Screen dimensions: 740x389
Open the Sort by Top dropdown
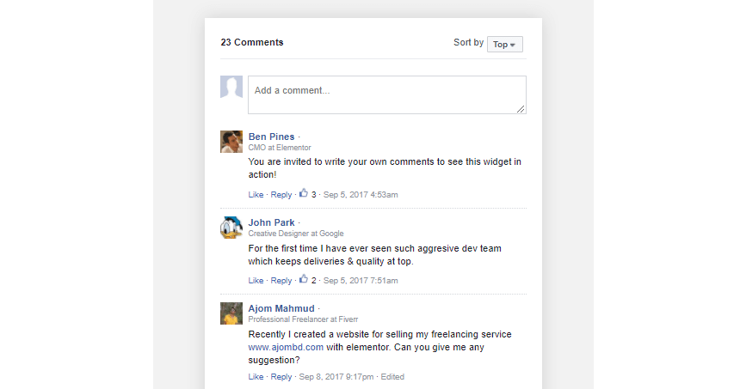click(504, 45)
